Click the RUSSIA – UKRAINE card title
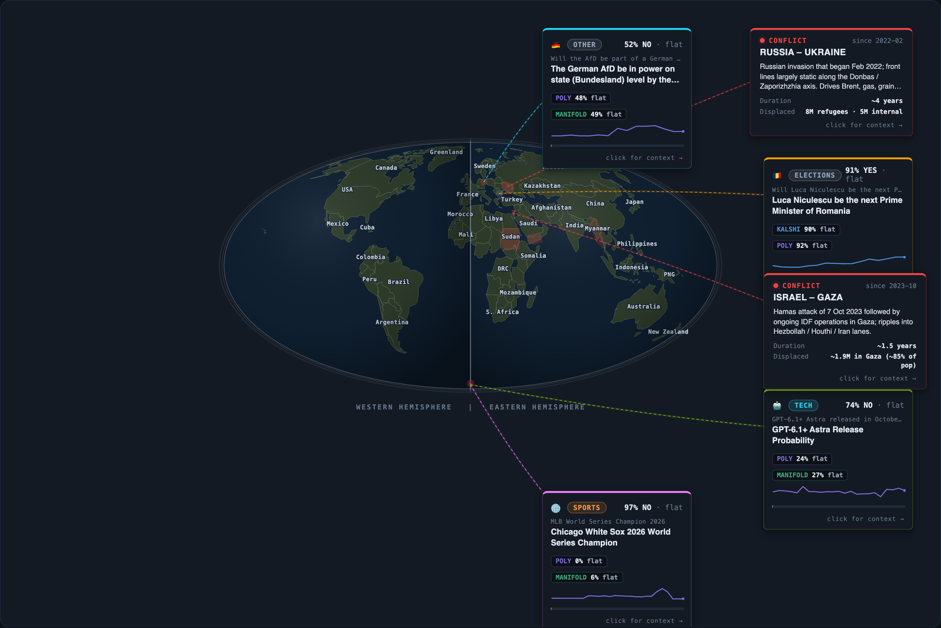Image resolution: width=941 pixels, height=628 pixels. 803,53
